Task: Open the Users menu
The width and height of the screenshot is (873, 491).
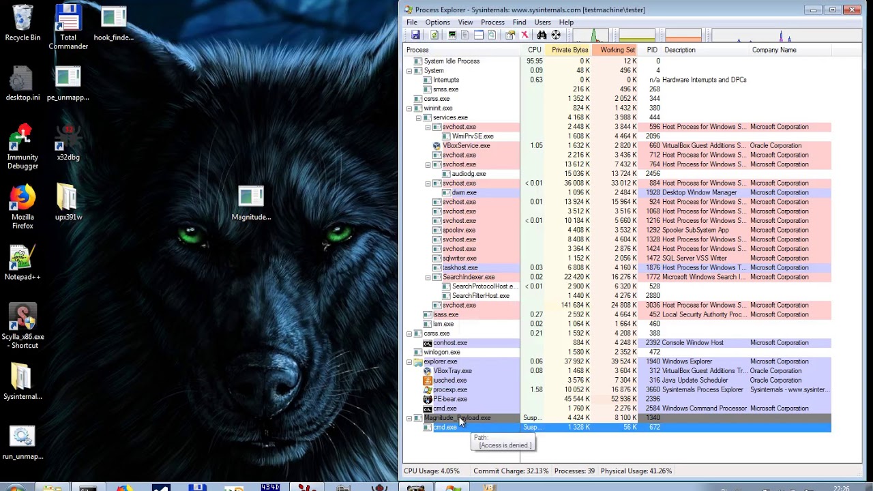Action: coord(542,23)
